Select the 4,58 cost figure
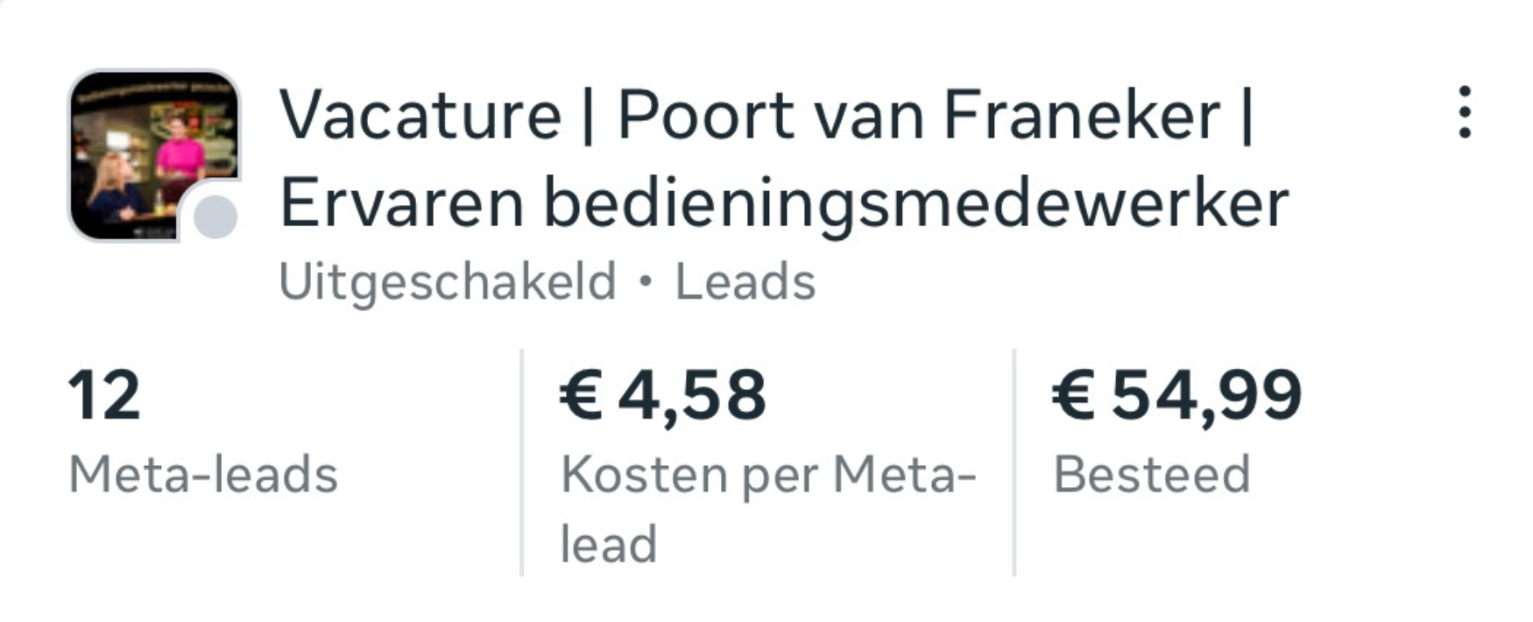 click(x=692, y=396)
